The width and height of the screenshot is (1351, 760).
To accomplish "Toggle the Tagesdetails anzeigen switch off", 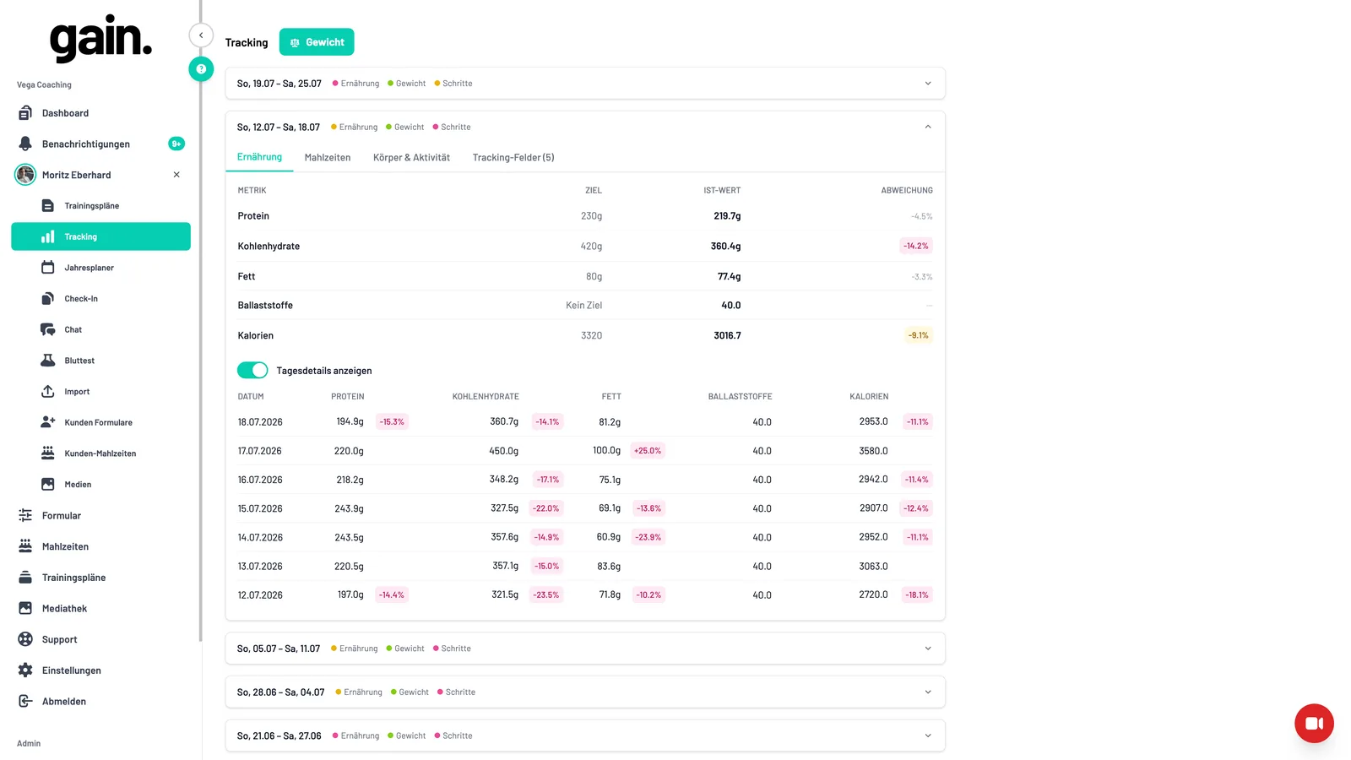I will pos(252,371).
